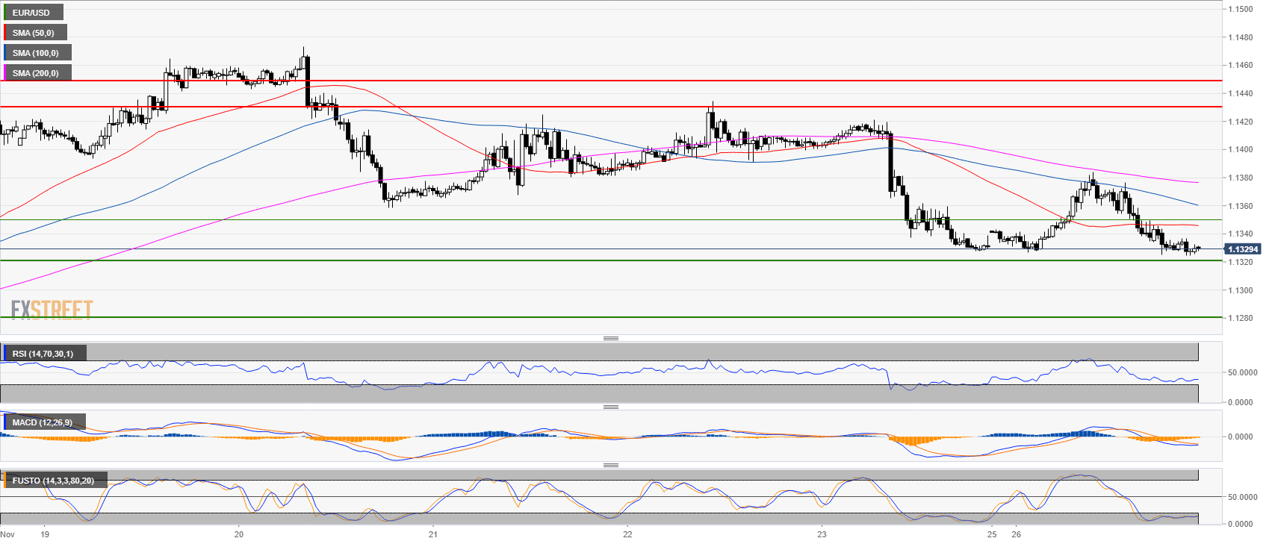Image resolution: width=1275 pixels, height=544 pixels.
Task: Click the resize handle above the MACD panel
Action: coord(610,407)
